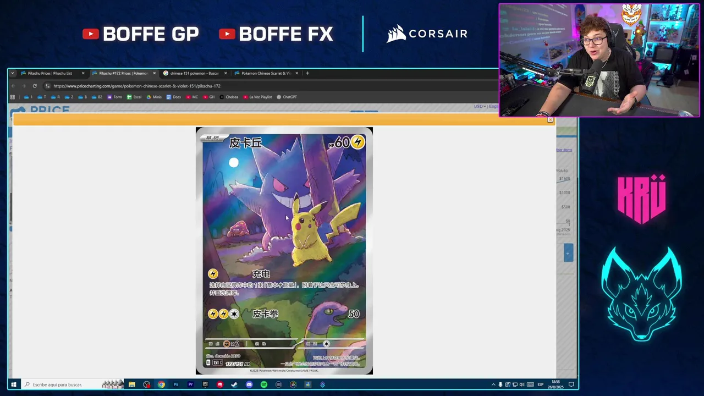Screen dimensions: 704x396
Task: Open the Python app in the taskbar
Action: 308,384
